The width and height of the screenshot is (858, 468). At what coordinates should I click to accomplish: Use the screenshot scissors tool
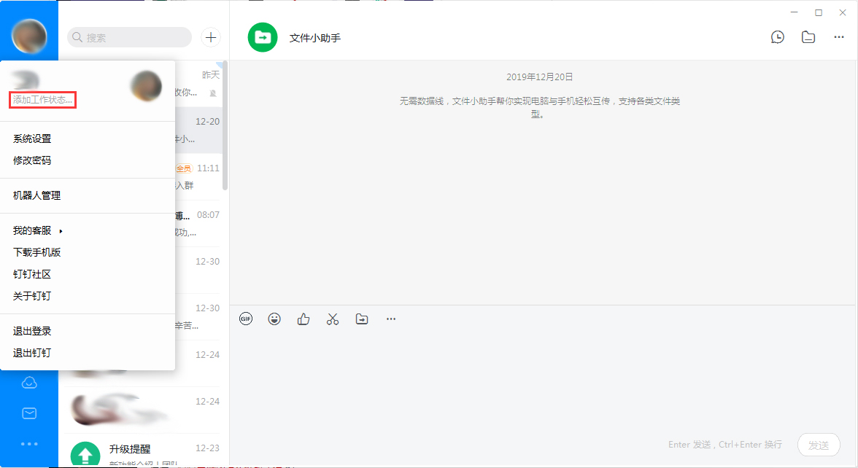point(333,319)
